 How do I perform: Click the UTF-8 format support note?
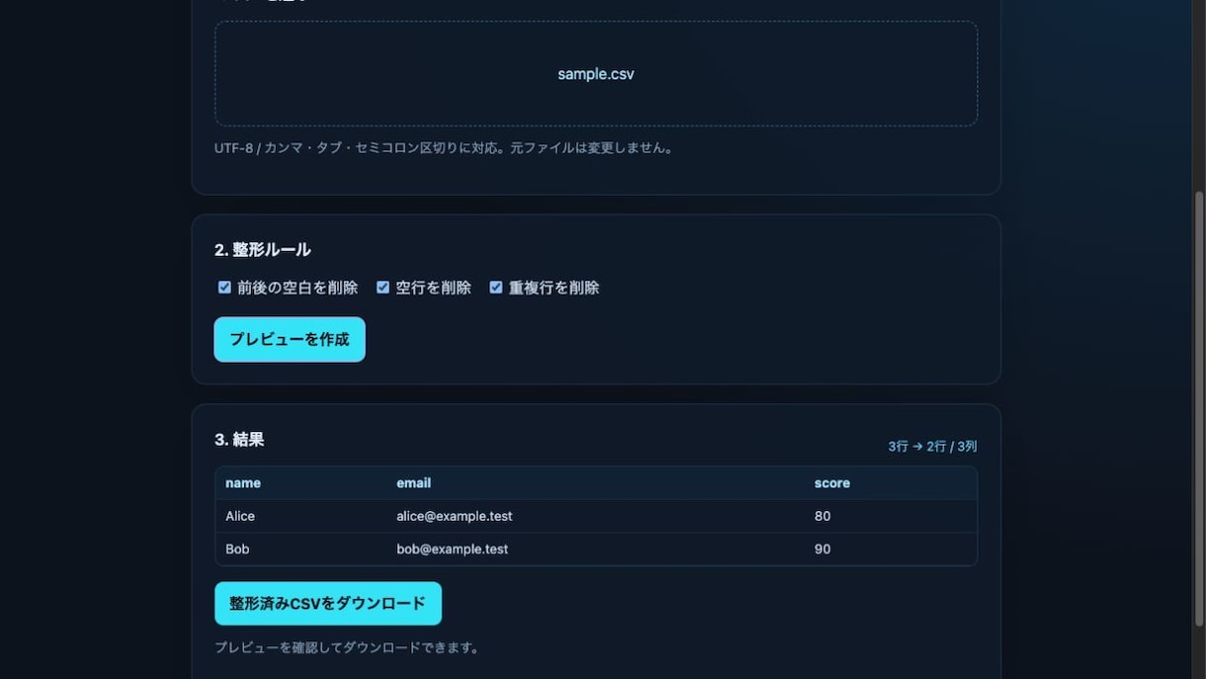tap(446, 148)
